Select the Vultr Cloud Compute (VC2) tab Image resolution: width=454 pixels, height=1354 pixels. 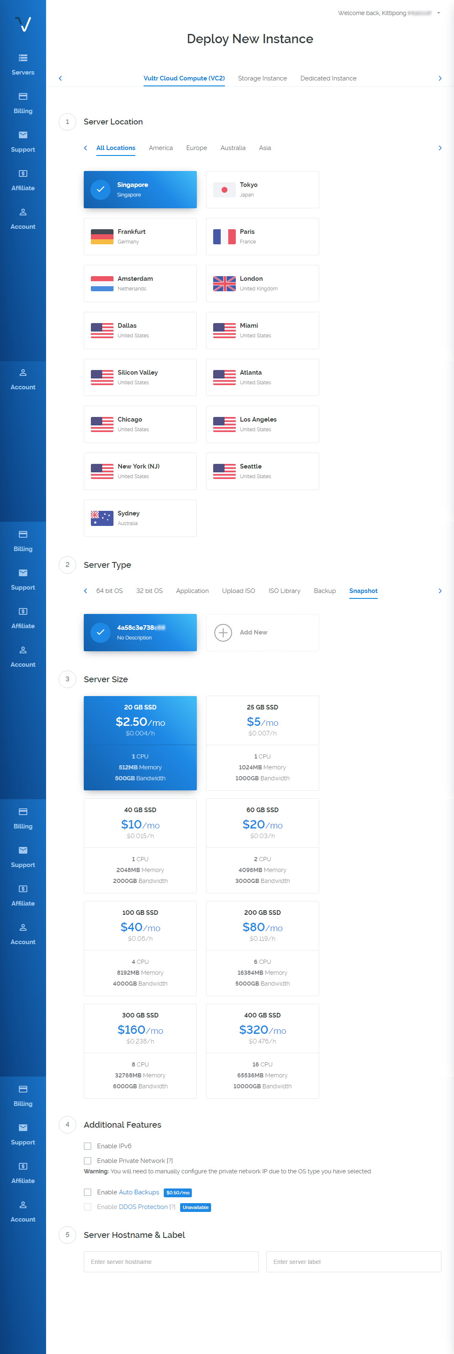[x=184, y=78]
